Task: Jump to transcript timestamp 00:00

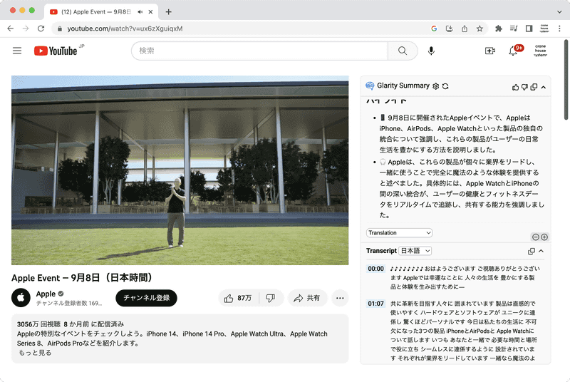Action: [x=375, y=269]
